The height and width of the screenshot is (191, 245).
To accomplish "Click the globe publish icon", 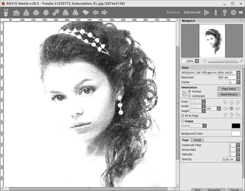I will (46, 13).
